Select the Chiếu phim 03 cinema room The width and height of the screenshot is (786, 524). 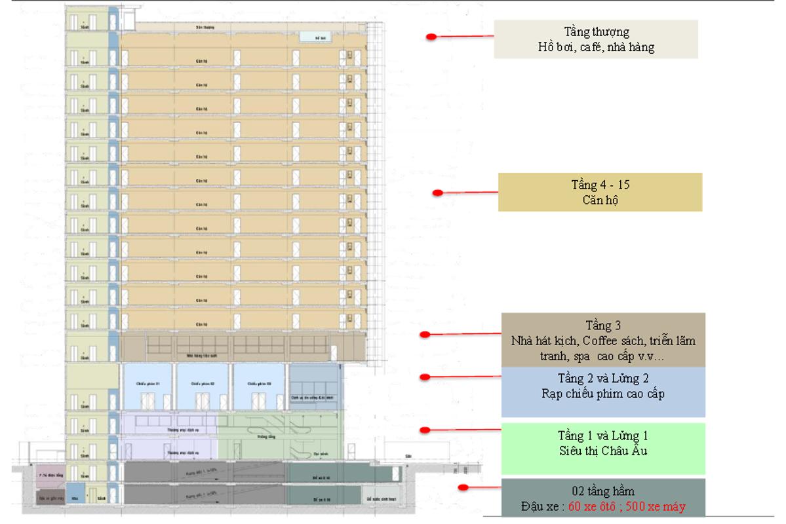[260, 386]
